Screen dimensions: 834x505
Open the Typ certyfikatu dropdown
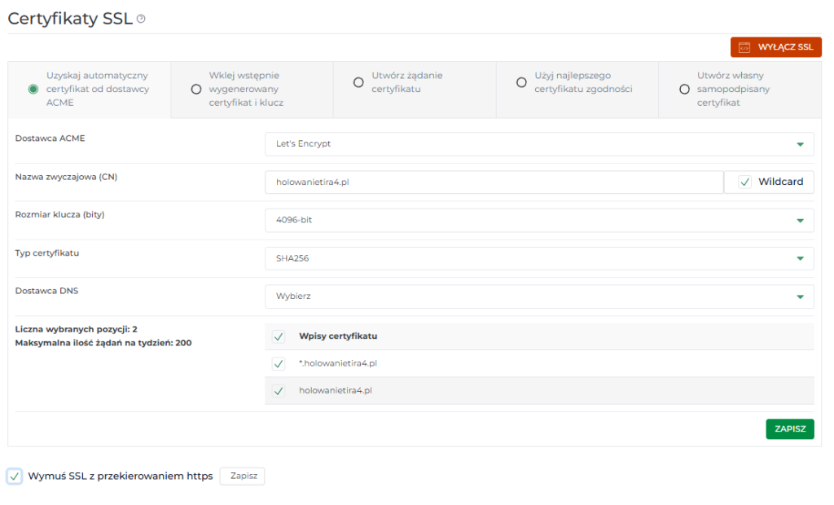point(802,258)
